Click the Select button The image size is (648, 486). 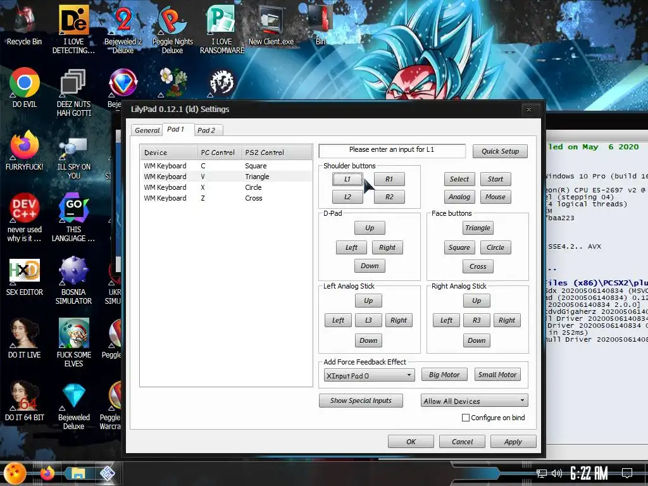click(459, 179)
